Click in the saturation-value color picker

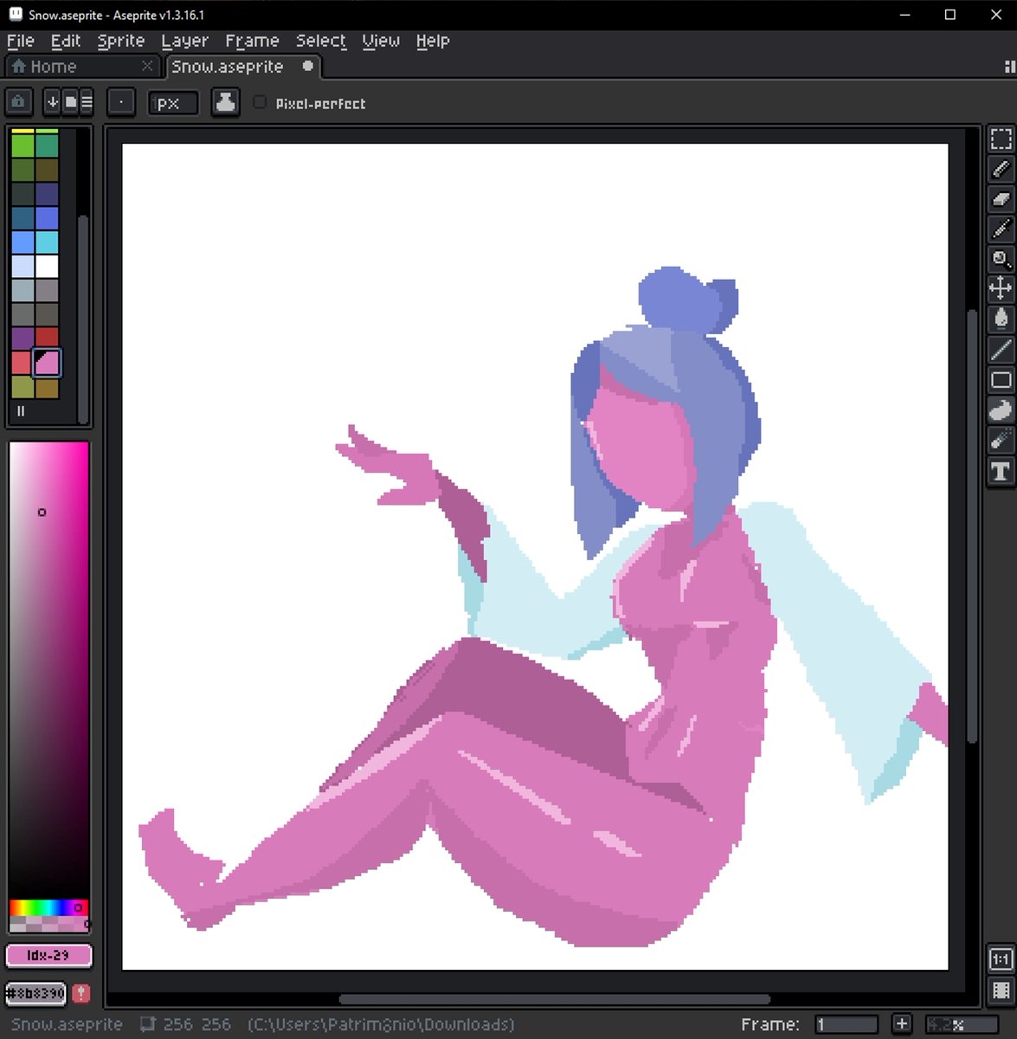pyautogui.click(x=48, y=671)
